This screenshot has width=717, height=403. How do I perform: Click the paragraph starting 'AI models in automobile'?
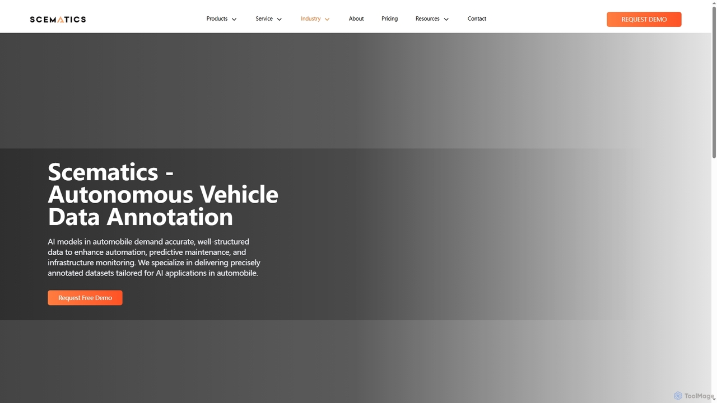tap(154, 257)
